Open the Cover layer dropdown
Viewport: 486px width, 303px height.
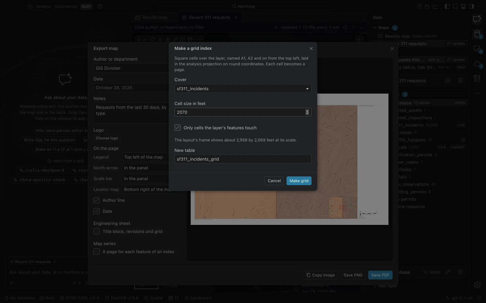coord(243,89)
